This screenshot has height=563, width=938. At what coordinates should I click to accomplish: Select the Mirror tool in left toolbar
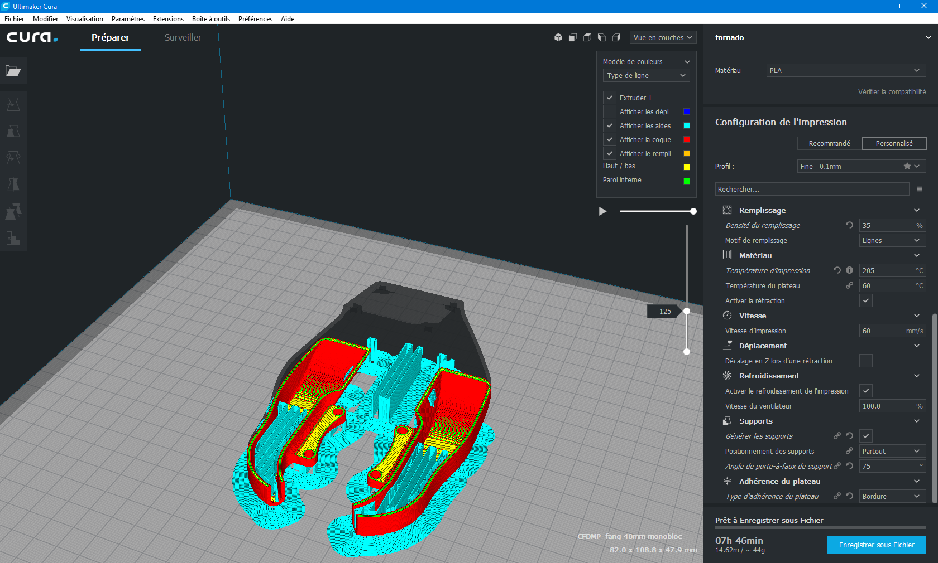[x=13, y=185]
